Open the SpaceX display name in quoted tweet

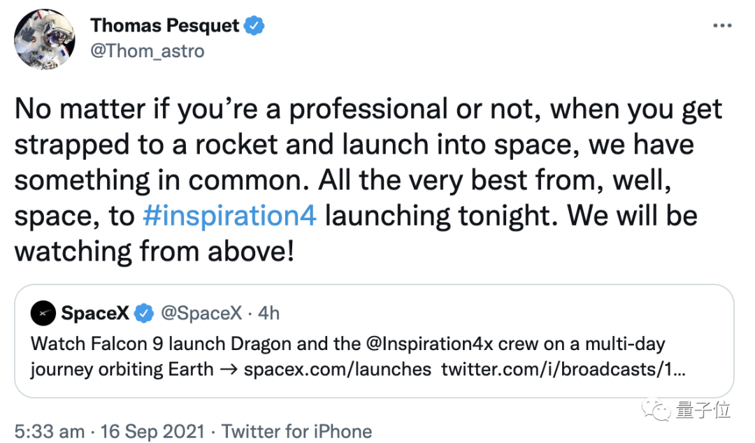click(95, 314)
